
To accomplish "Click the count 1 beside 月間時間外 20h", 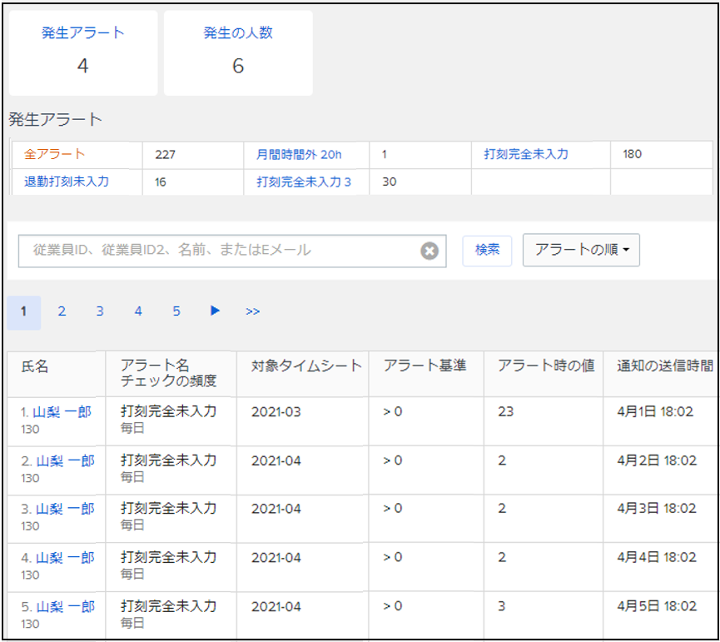I will coord(384,154).
